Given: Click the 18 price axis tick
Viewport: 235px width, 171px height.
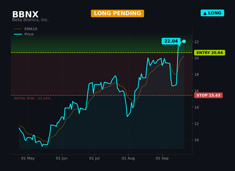Looking at the screenshot, I should pos(196,74).
